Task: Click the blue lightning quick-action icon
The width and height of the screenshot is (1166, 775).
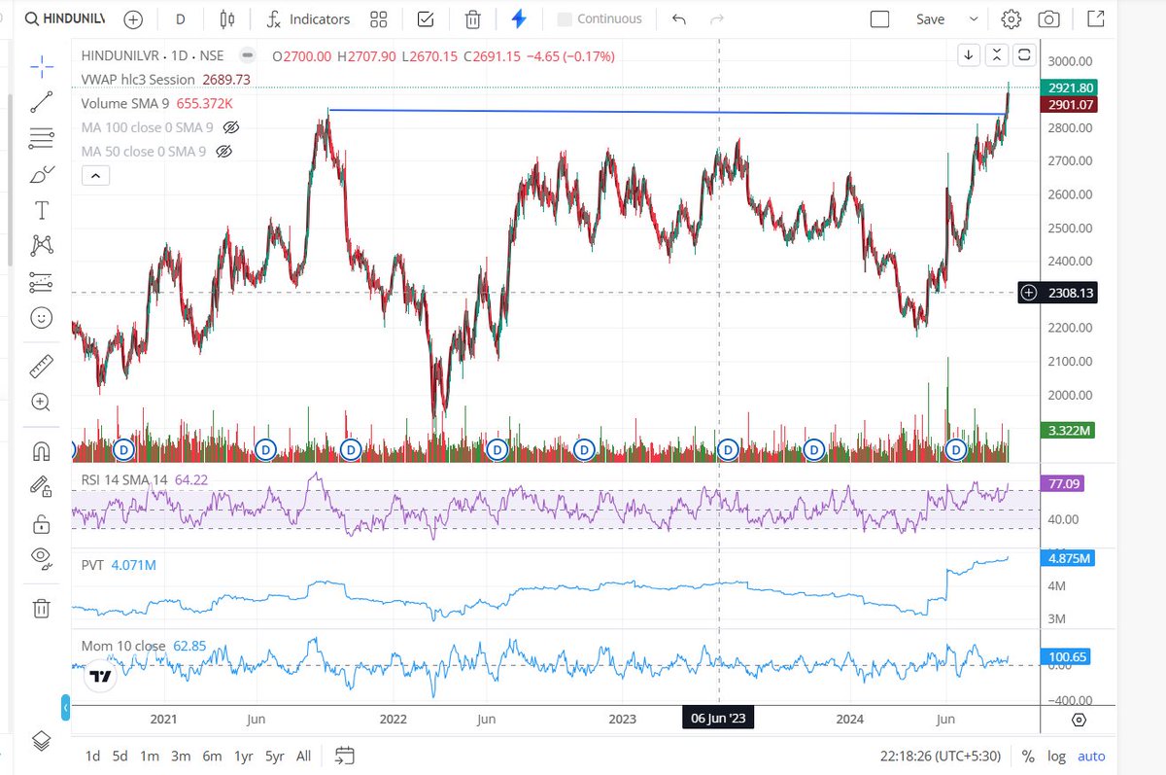Action: click(519, 19)
